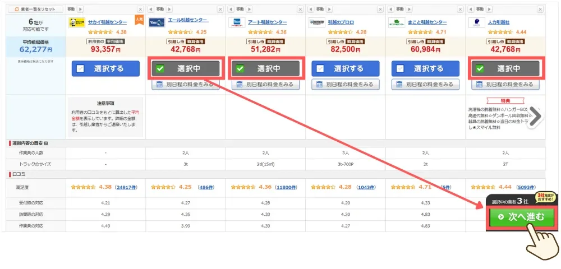
Task: Select サカイ引越センター with 選択する checkbox button
Action: [105, 68]
